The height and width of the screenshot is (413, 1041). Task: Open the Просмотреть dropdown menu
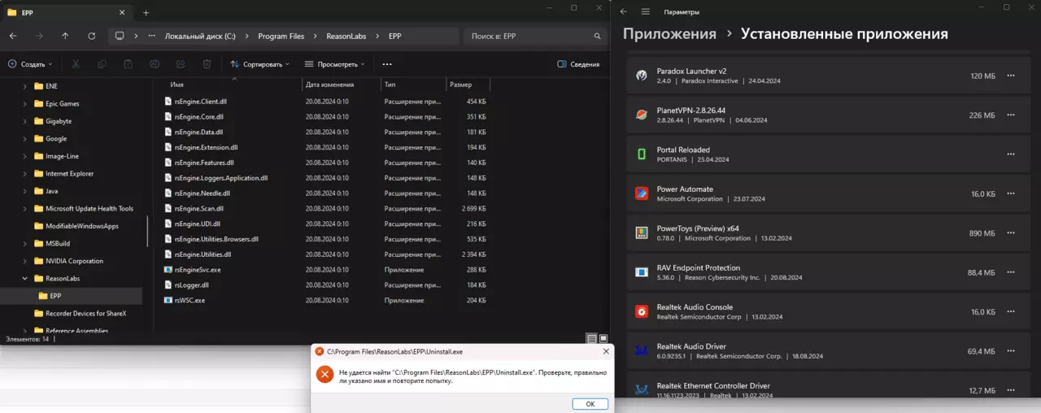(x=335, y=64)
